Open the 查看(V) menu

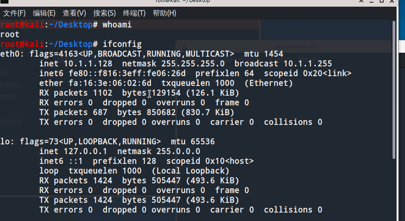click(x=74, y=13)
